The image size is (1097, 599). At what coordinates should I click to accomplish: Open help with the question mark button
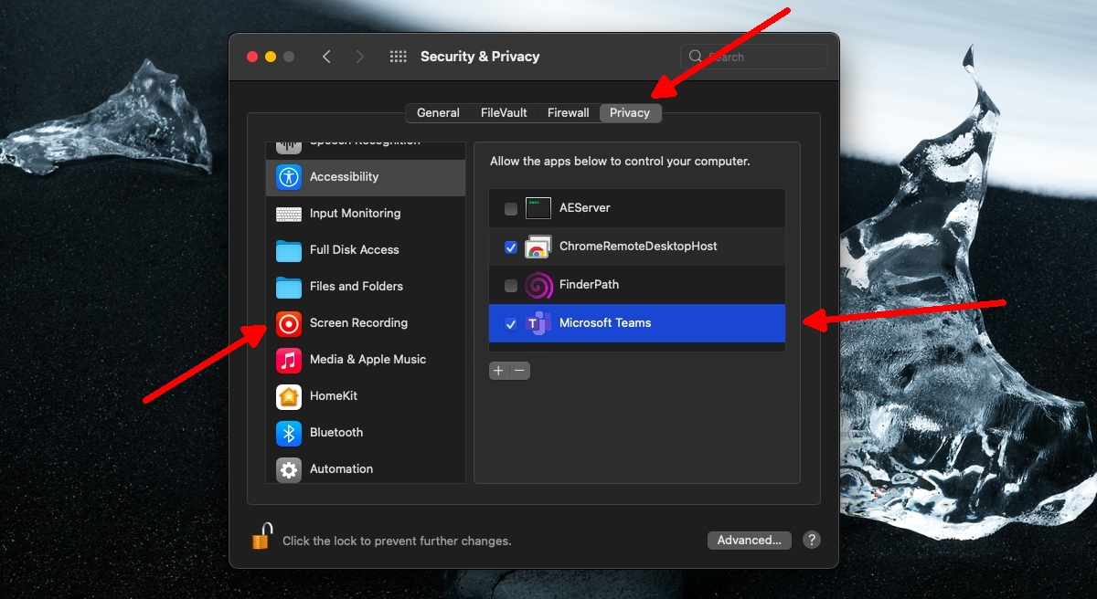[811, 540]
